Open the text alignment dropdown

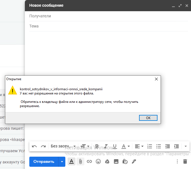click(x=139, y=146)
